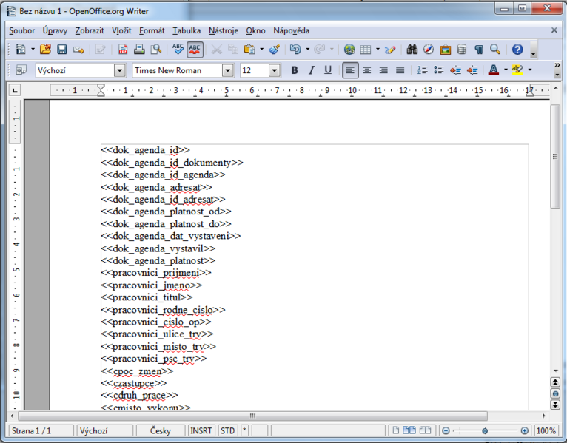
Task: Open the Paste options dropdown arrow
Action: (261, 49)
